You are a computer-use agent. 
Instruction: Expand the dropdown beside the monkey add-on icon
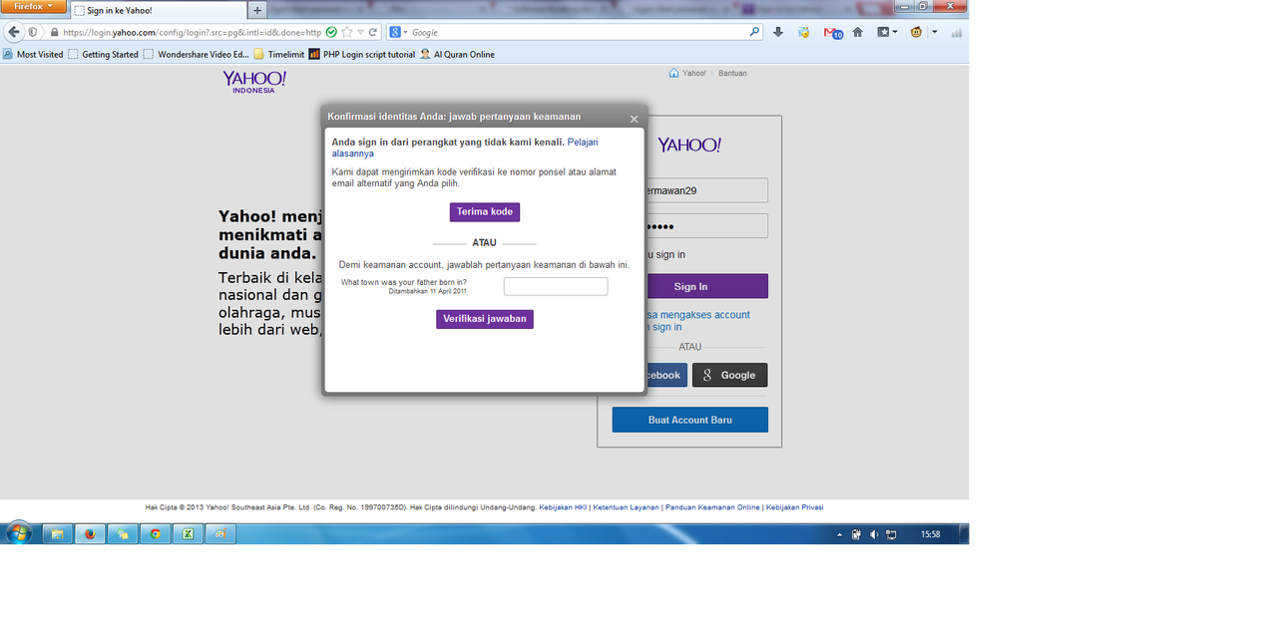click(x=934, y=31)
